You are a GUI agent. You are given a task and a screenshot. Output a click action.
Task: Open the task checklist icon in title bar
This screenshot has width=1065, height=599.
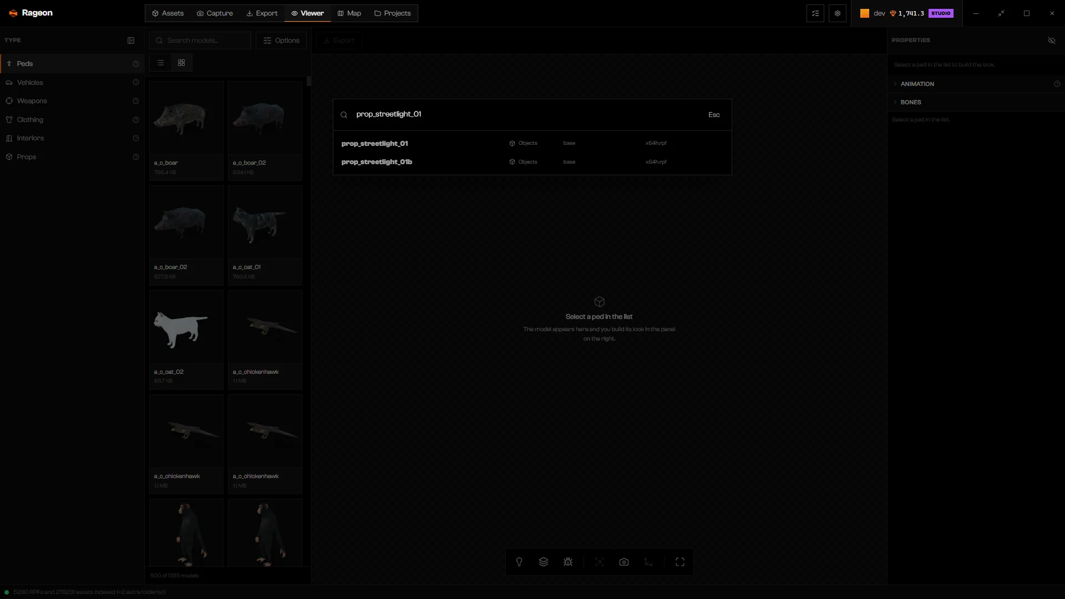click(815, 13)
